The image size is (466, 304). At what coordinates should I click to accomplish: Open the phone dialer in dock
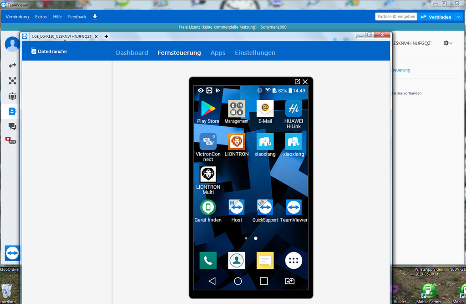(x=208, y=261)
